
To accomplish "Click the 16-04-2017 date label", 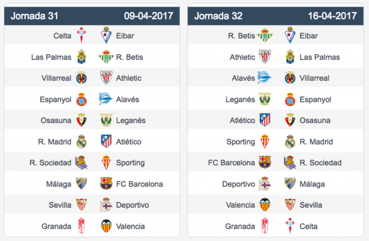I will pyautogui.click(x=332, y=15).
